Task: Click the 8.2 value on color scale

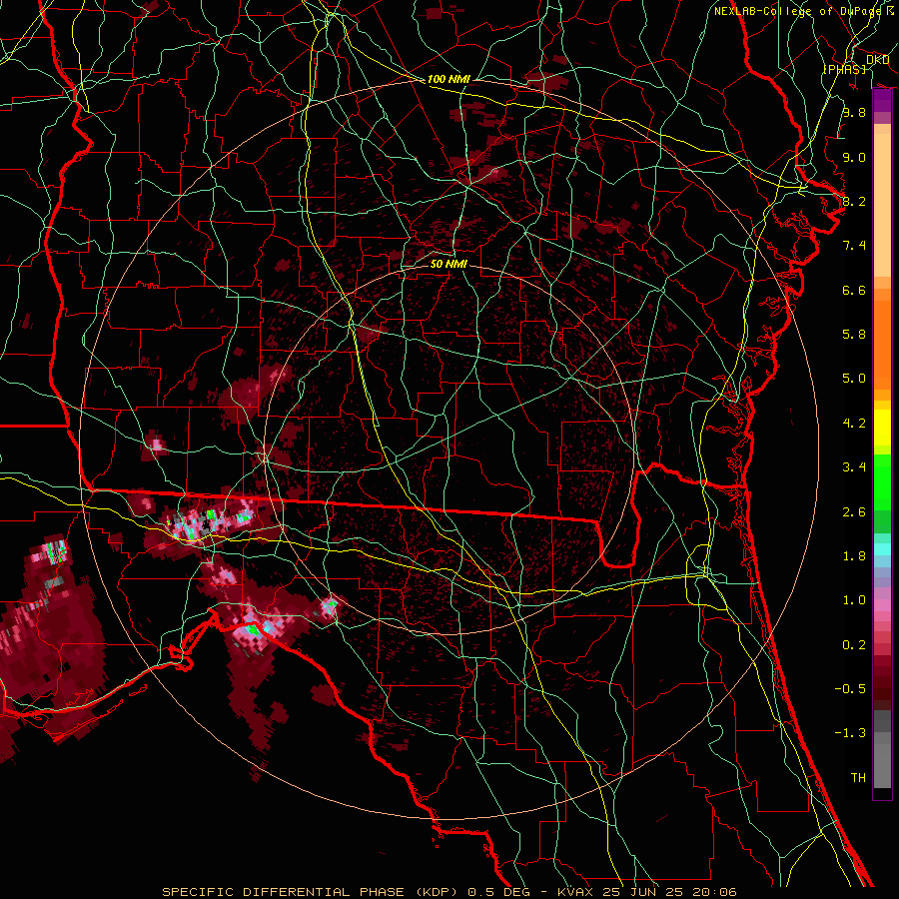Action: (854, 202)
